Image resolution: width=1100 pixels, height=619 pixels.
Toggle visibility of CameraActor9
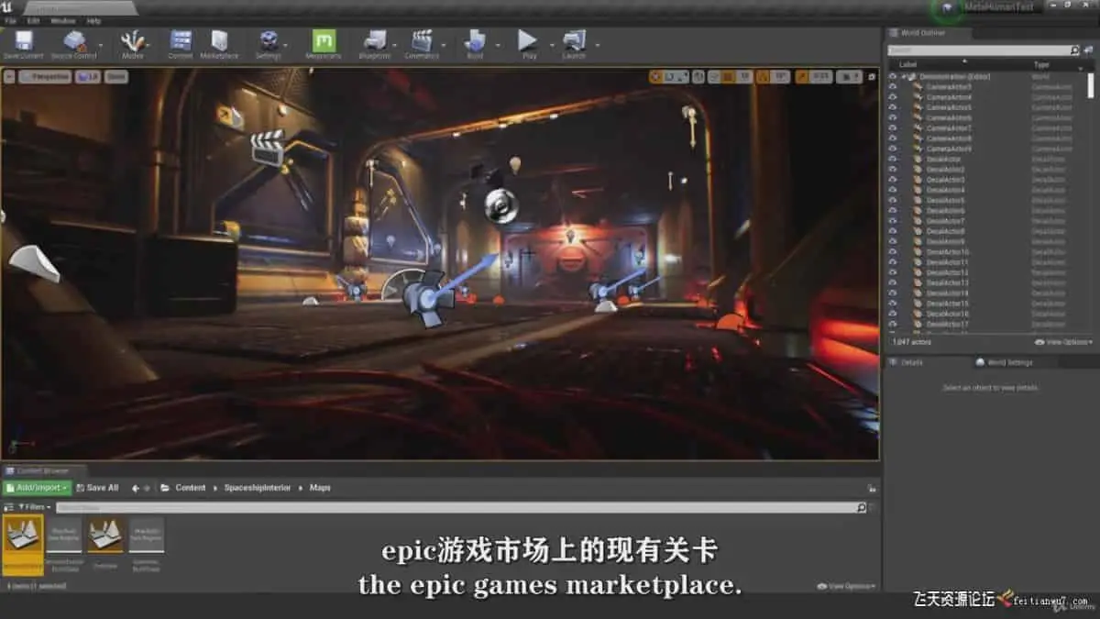pyautogui.click(x=893, y=149)
